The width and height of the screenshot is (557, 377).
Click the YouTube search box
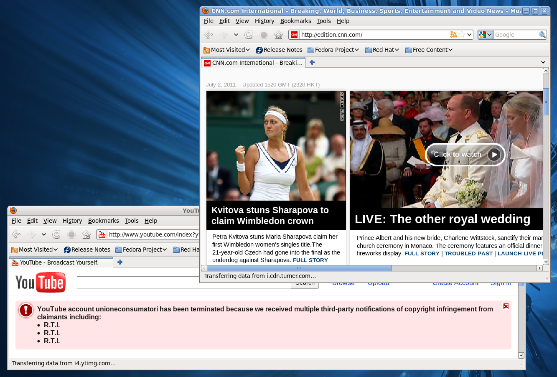184,283
